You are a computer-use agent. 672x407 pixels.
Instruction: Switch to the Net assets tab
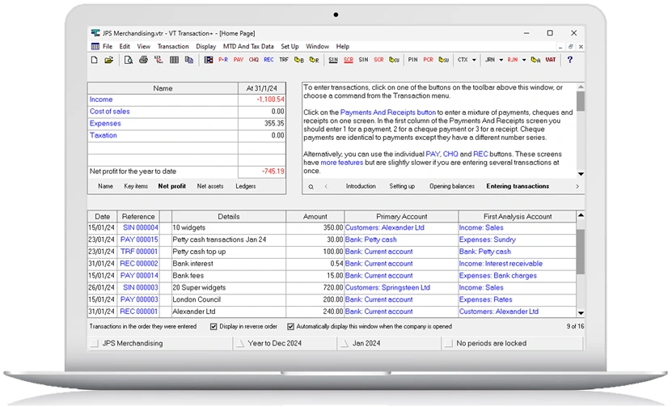[210, 186]
